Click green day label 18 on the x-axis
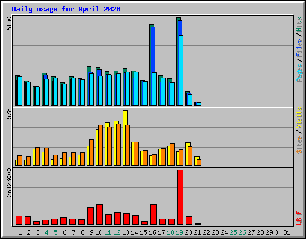 pos(170,232)
